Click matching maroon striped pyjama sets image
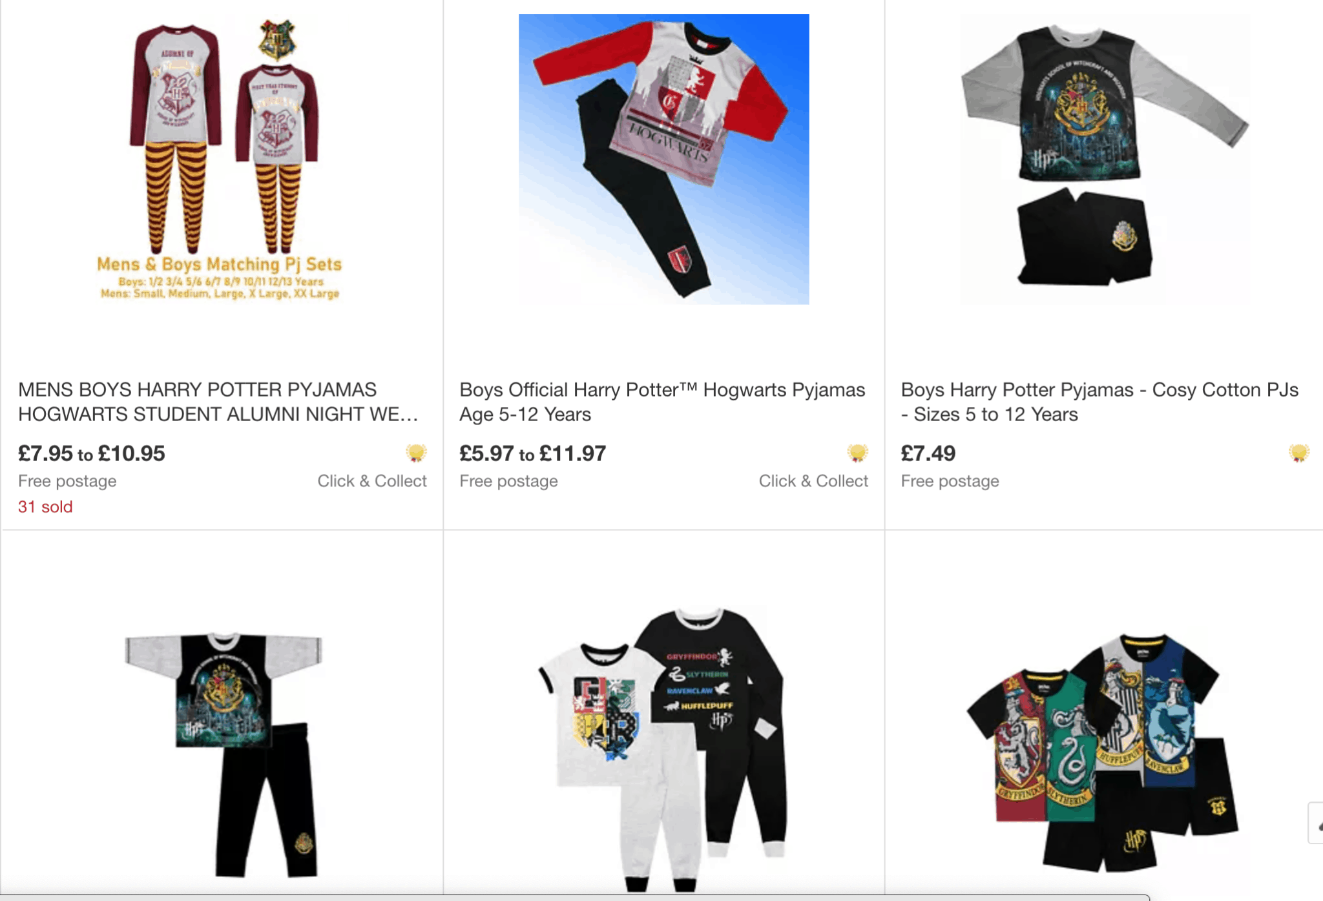 (x=222, y=159)
